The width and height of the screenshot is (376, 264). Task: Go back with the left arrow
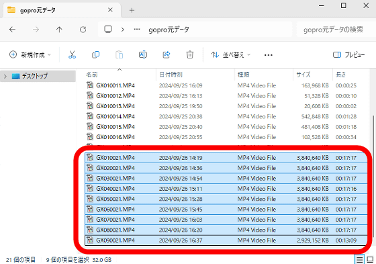point(12,30)
